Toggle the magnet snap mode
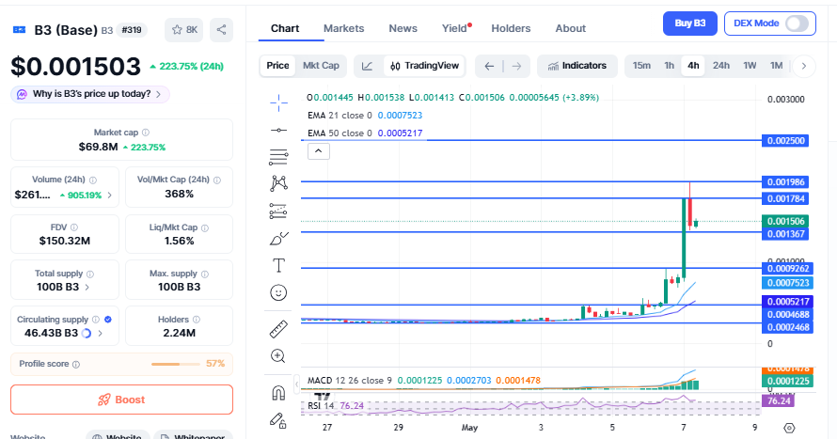This screenshot has height=439, width=837. pos(278,393)
